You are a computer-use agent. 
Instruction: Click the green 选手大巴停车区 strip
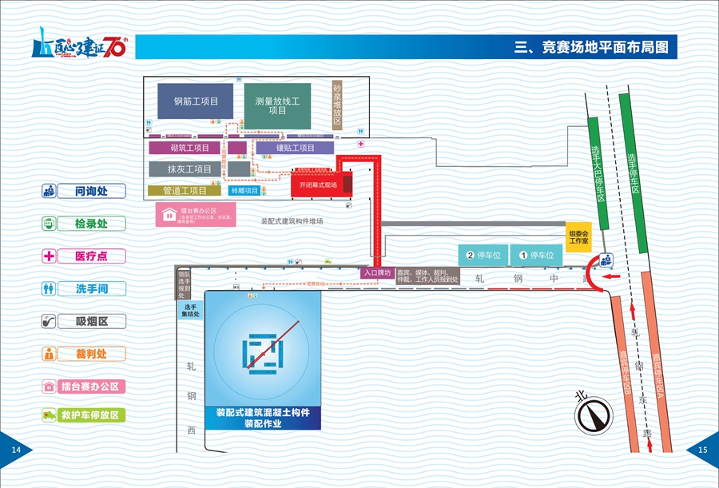tap(598, 173)
